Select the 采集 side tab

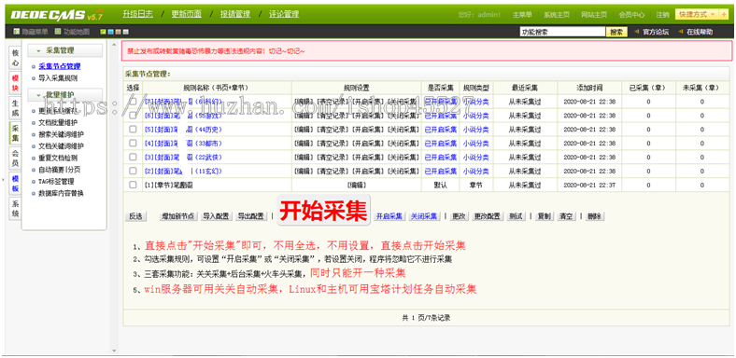[x=15, y=133]
